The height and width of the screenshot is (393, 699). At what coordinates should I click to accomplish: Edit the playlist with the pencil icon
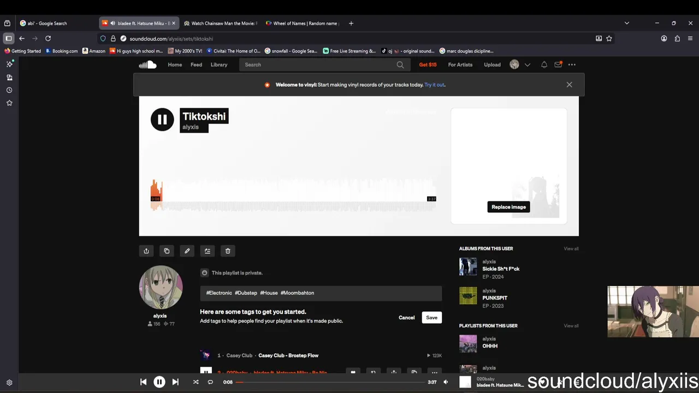tap(187, 251)
